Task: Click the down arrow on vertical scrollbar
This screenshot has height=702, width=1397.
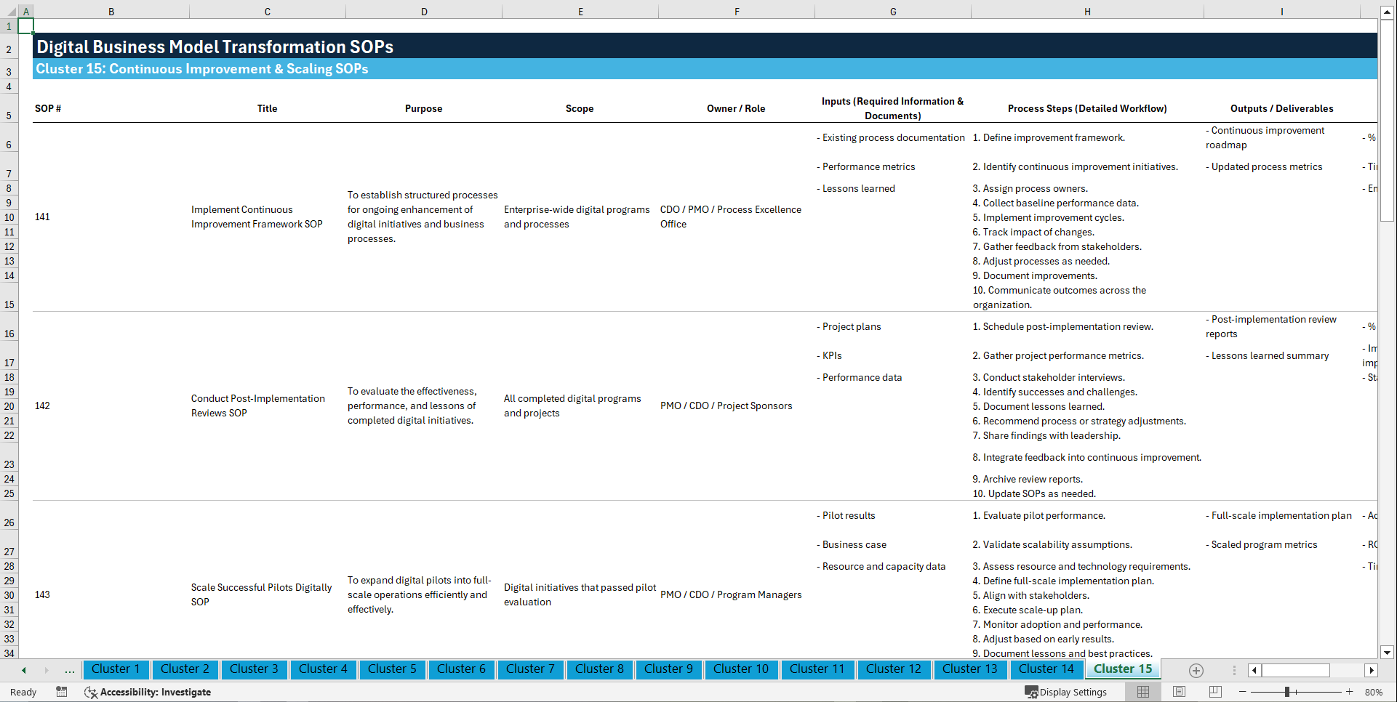Action: pyautogui.click(x=1388, y=653)
